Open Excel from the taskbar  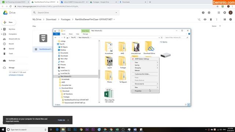click(117, 129)
